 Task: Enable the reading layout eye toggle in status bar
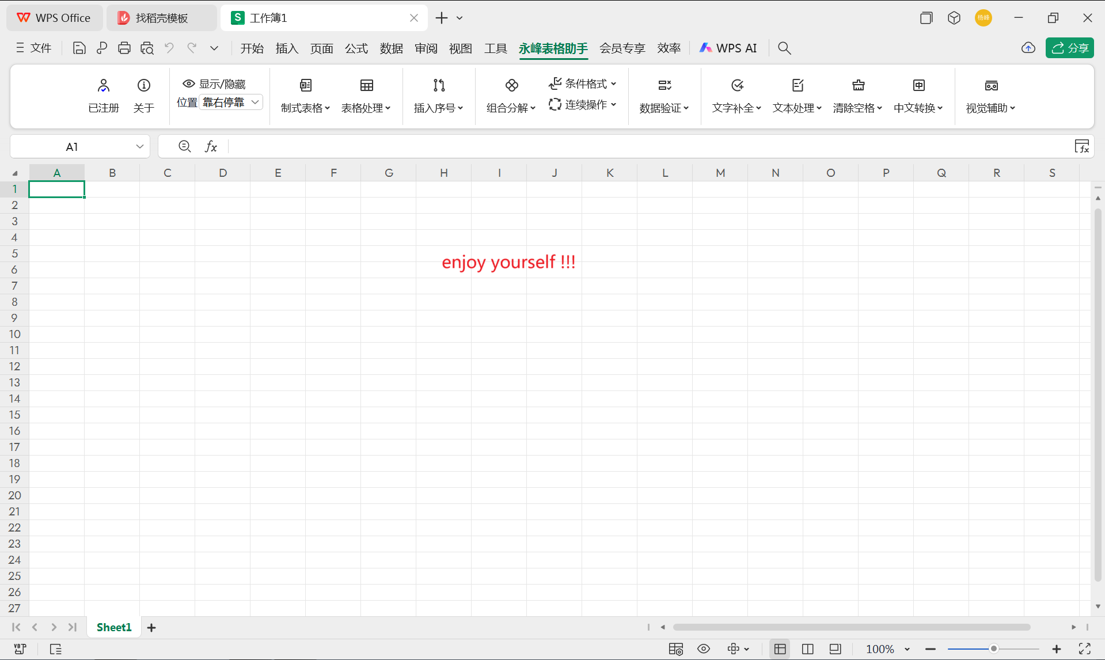pos(703,649)
